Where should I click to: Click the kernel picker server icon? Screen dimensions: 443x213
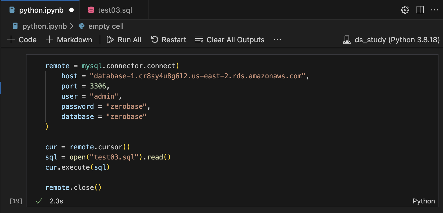click(x=347, y=40)
